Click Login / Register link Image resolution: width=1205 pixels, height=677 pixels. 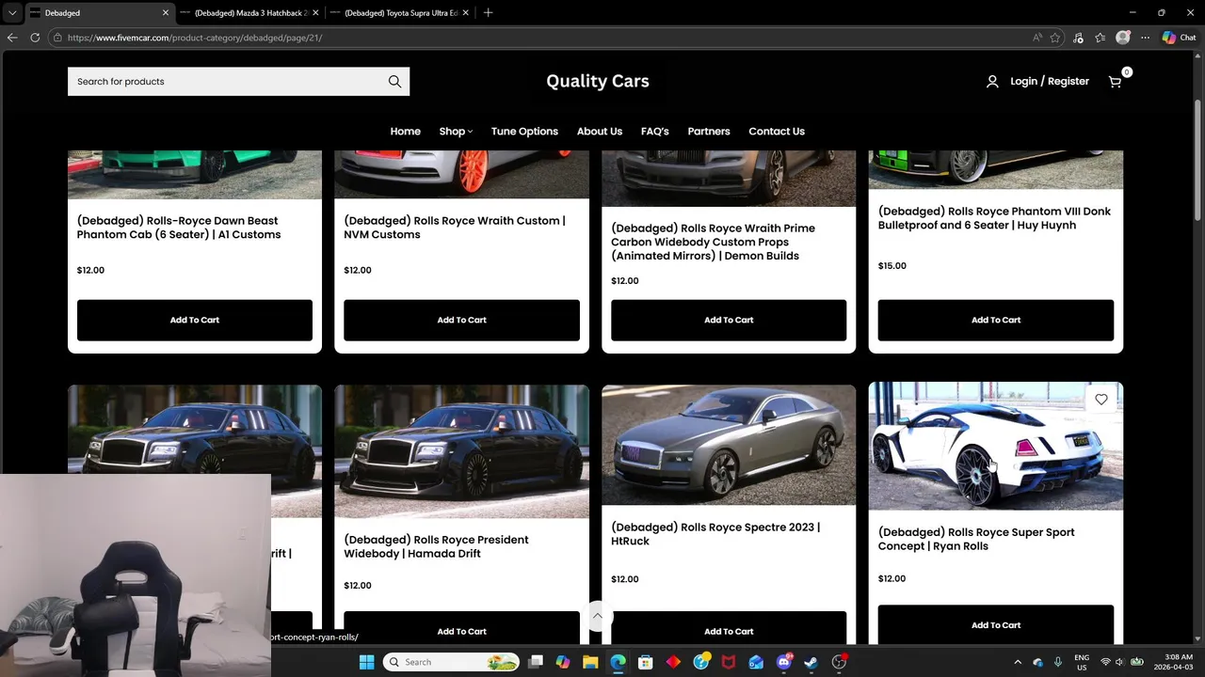[1050, 82]
